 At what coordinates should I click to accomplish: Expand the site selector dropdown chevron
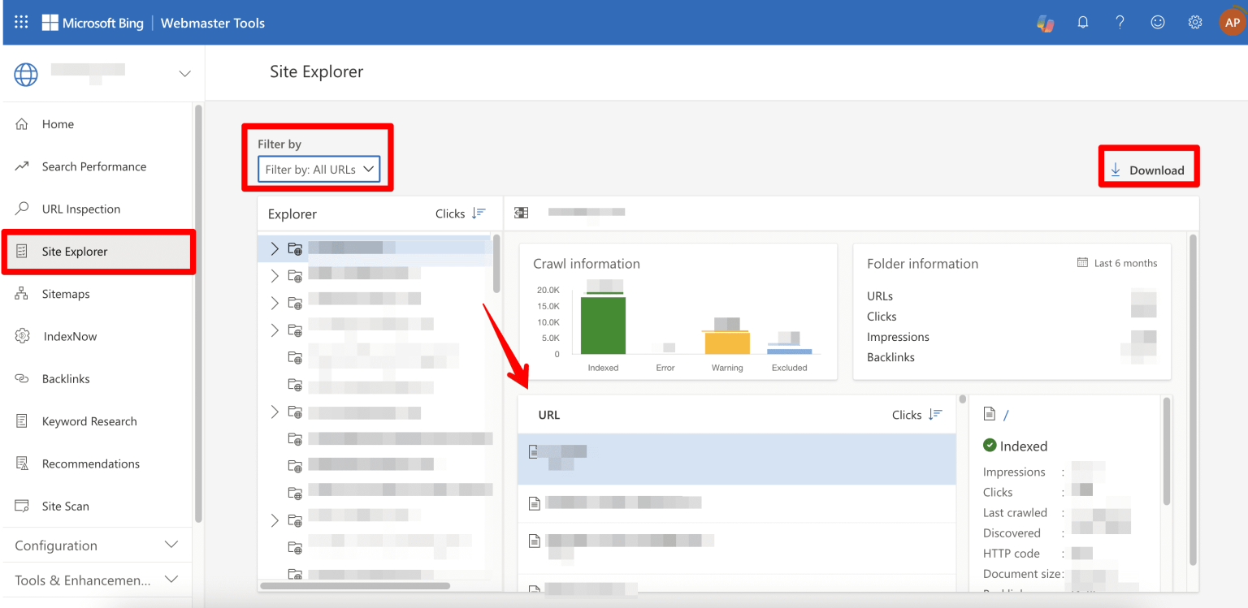coord(184,74)
